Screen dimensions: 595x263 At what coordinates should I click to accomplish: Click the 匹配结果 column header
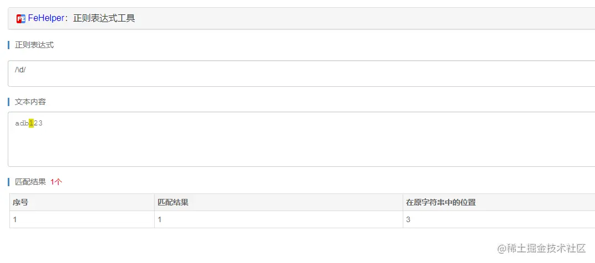(x=173, y=202)
